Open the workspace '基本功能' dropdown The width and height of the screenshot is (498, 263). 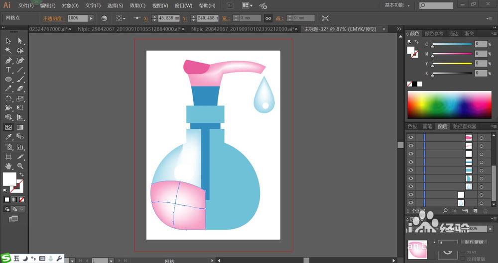[397, 5]
